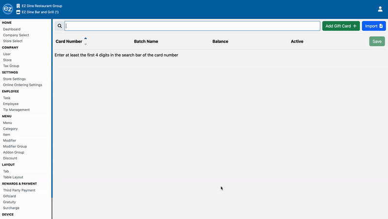Open Store under Company section
Image resolution: width=388 pixels, height=219 pixels.
pyautogui.click(x=7, y=60)
